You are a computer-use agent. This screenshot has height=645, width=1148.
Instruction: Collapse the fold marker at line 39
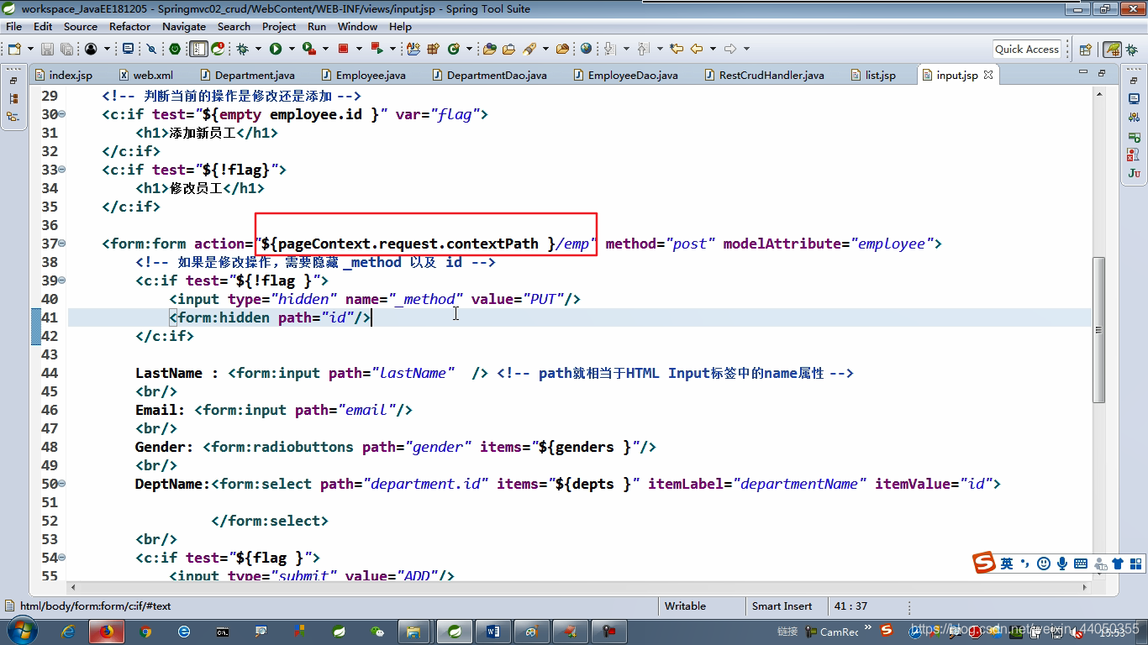(62, 281)
